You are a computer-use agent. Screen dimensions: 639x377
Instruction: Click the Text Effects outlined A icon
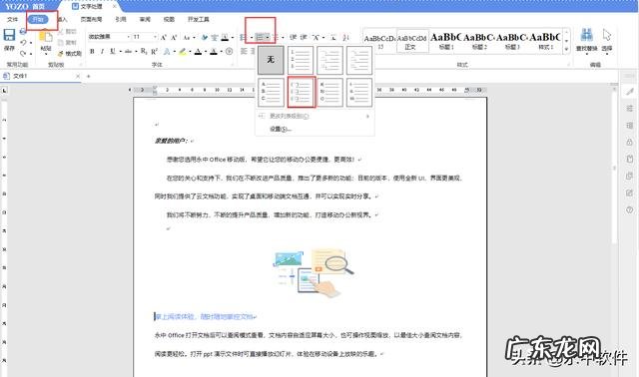(x=167, y=51)
